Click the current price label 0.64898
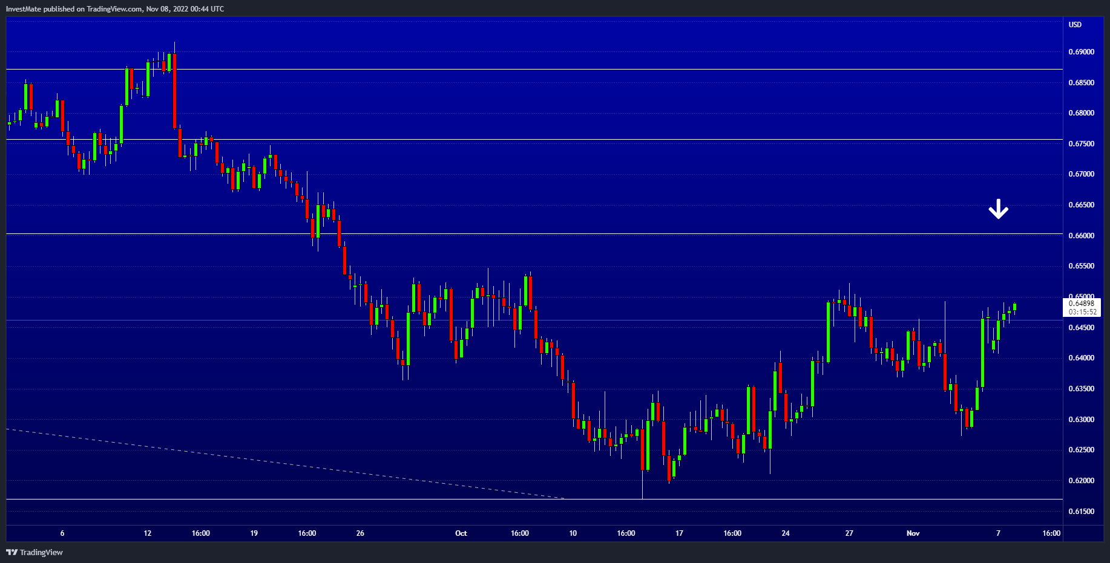Viewport: 1110px width, 563px height. (1081, 304)
